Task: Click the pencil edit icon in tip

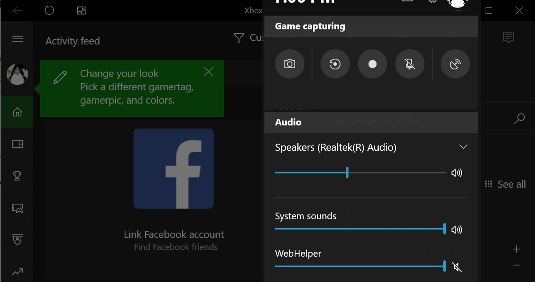Action: [60, 77]
